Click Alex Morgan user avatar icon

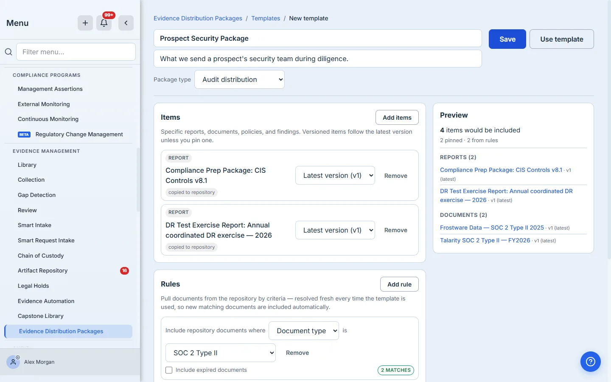click(x=13, y=362)
